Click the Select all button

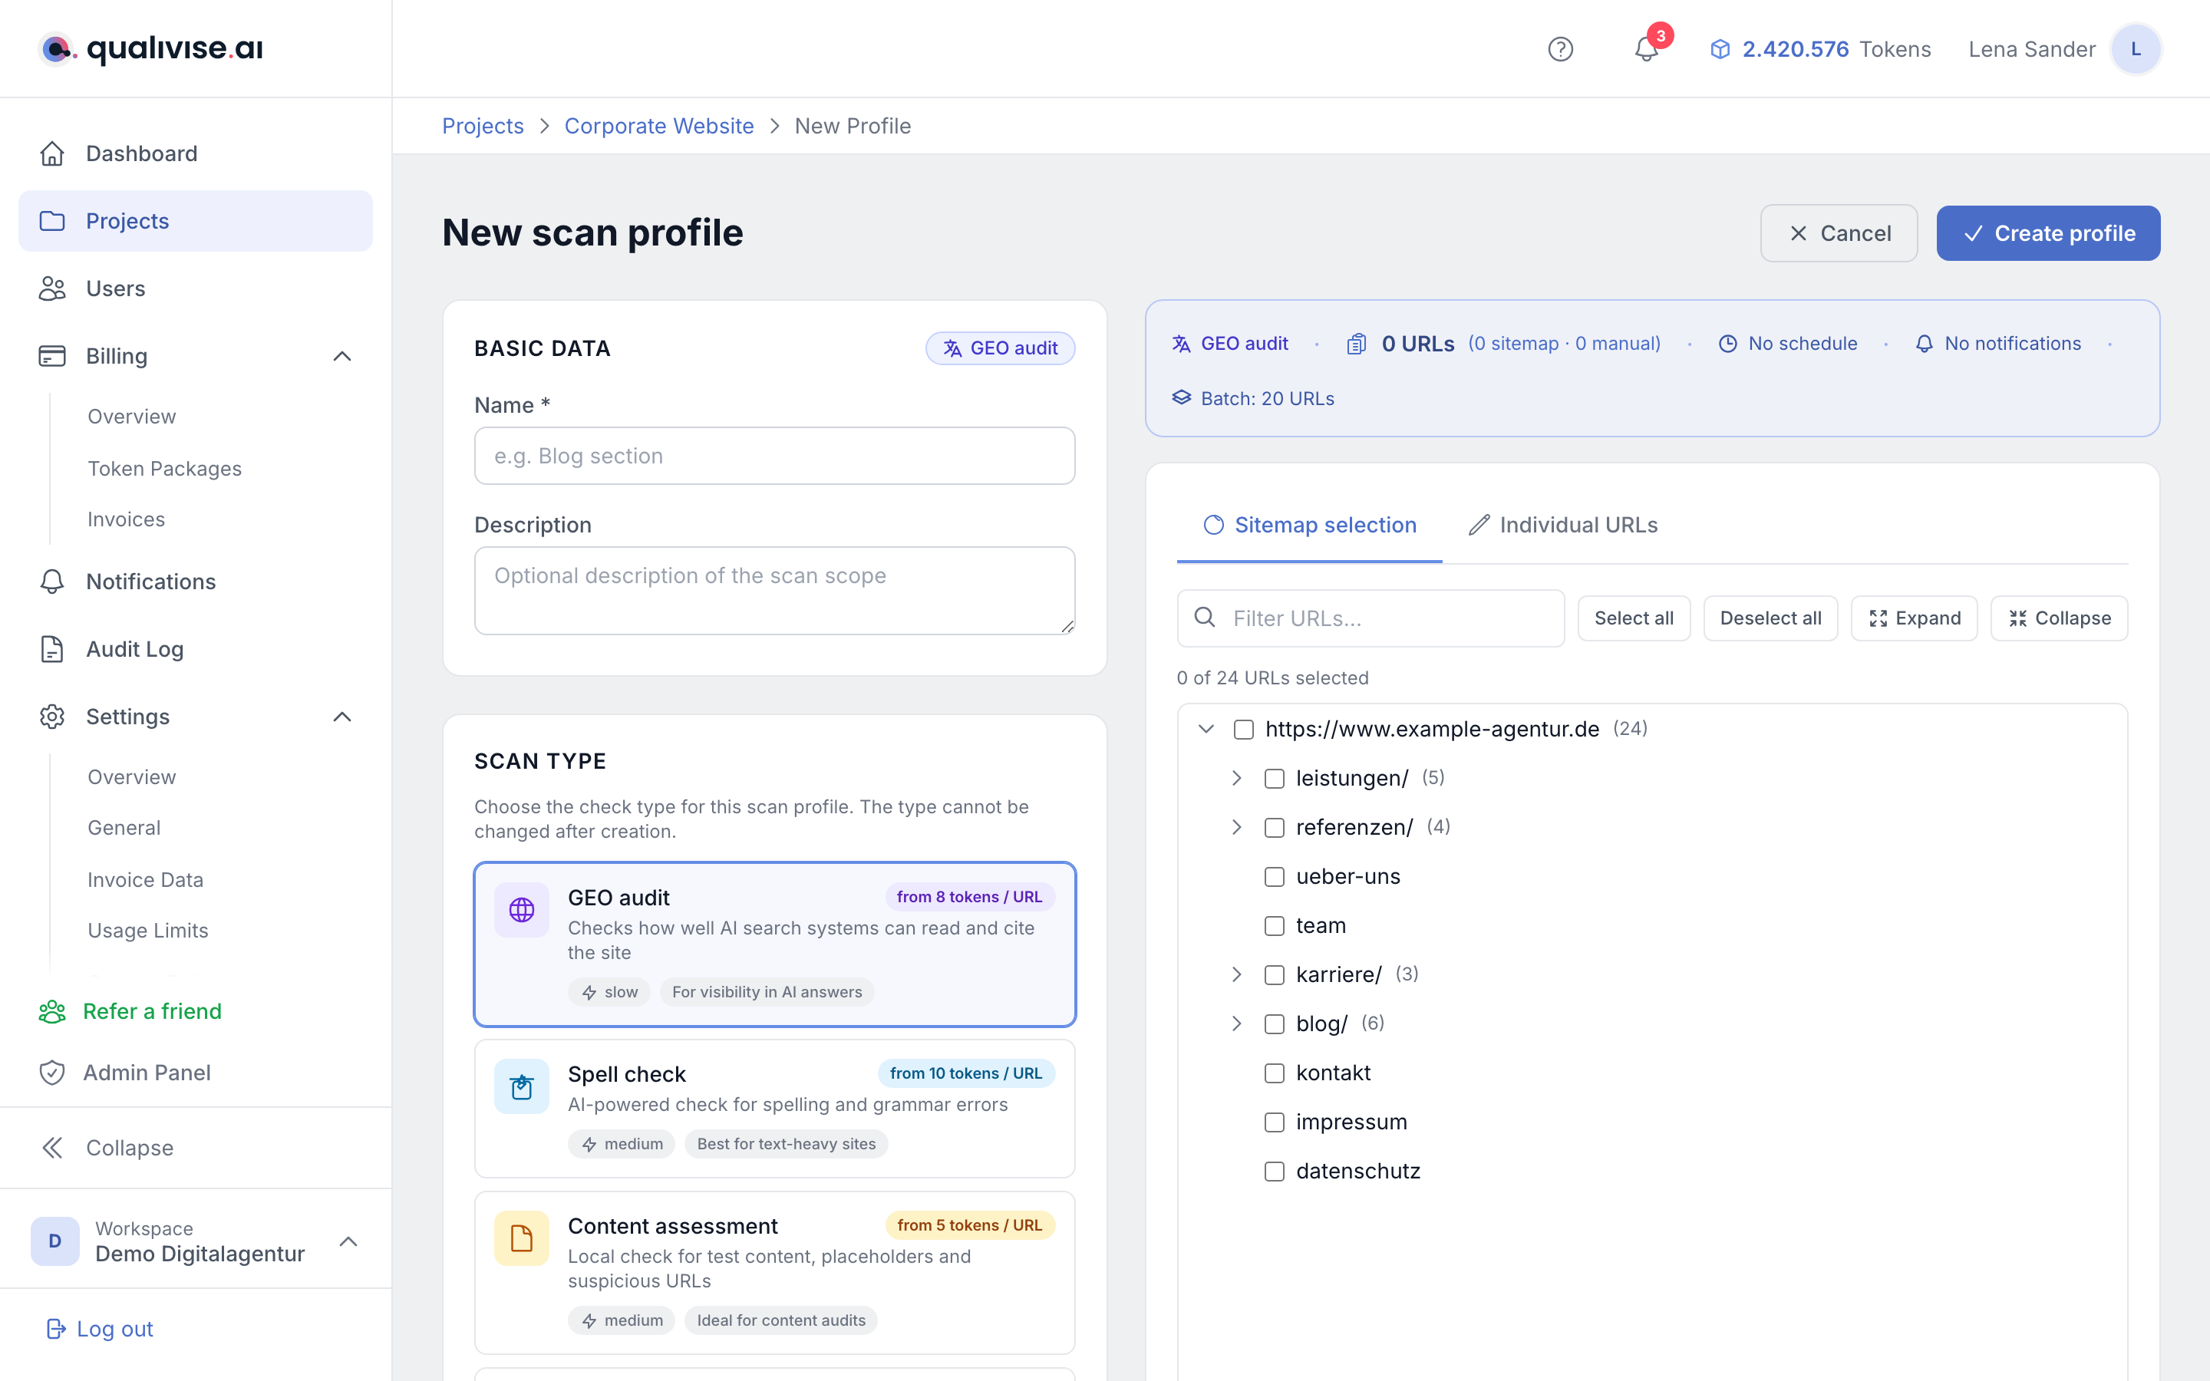click(1634, 618)
